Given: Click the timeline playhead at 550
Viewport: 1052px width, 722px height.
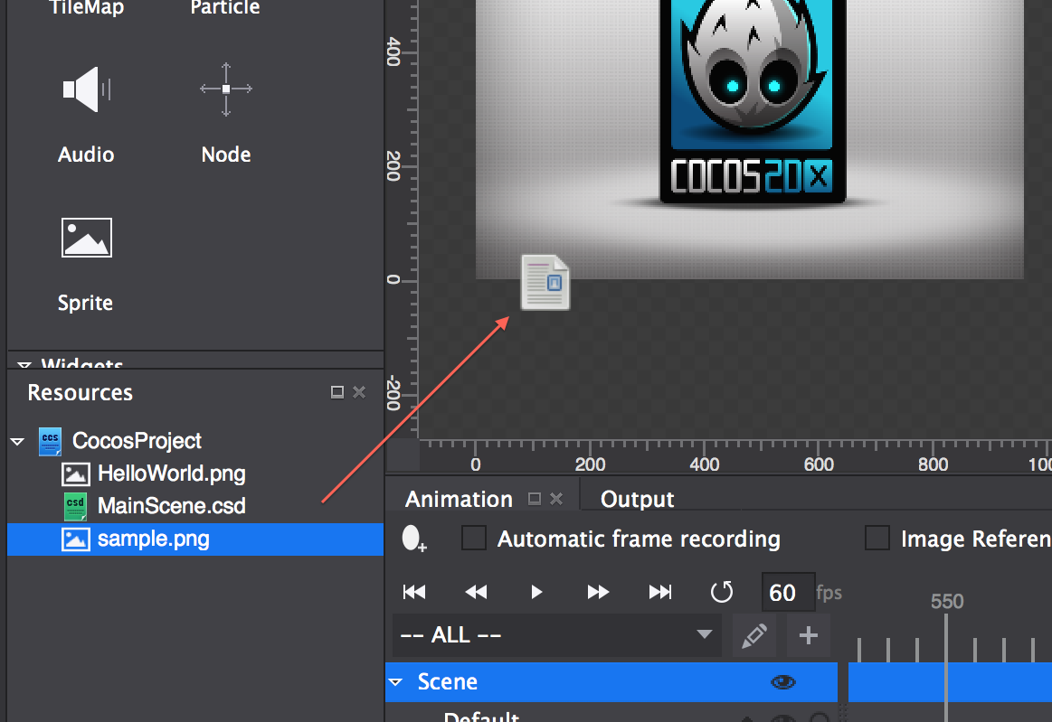Looking at the screenshot, I should tap(947, 601).
